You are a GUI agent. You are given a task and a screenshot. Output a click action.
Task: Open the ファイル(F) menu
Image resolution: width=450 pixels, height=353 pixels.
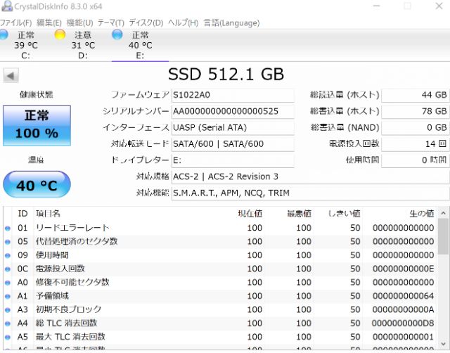[15, 23]
